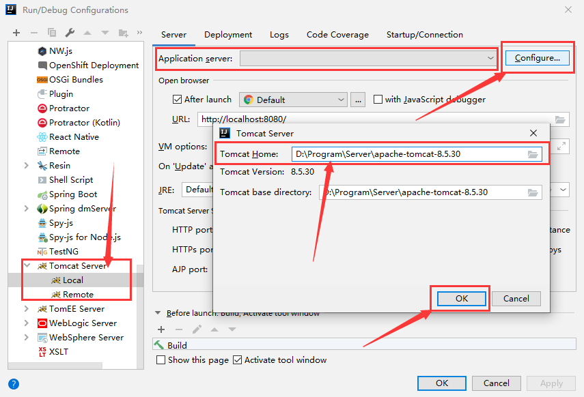This screenshot has width=584, height=397.
Task: Click Cancel in Run/Debug Configurations
Action: pyautogui.click(x=496, y=383)
